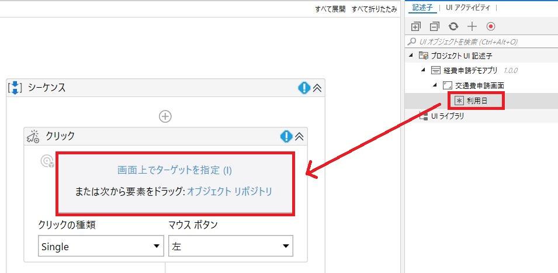Click the 交通費申請画面 screen icon
The image size is (558, 273).
(x=448, y=85)
